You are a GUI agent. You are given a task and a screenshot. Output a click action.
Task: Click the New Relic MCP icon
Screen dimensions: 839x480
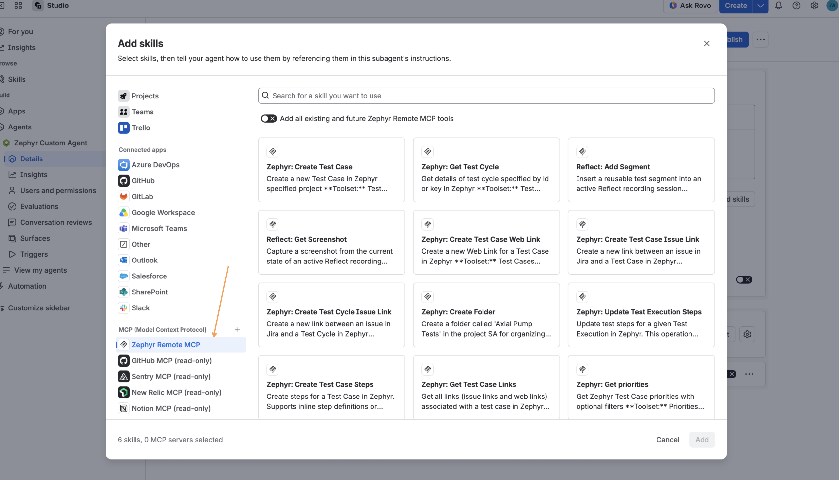coord(123,392)
